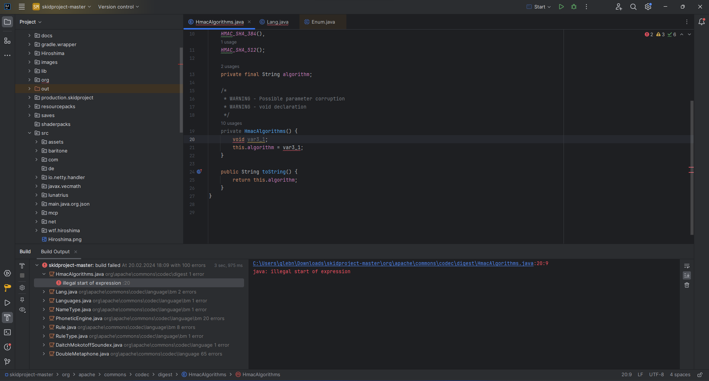Viewport: 709px width, 381px height.
Task: Open the Terminal tool window
Action: [x=7, y=332]
